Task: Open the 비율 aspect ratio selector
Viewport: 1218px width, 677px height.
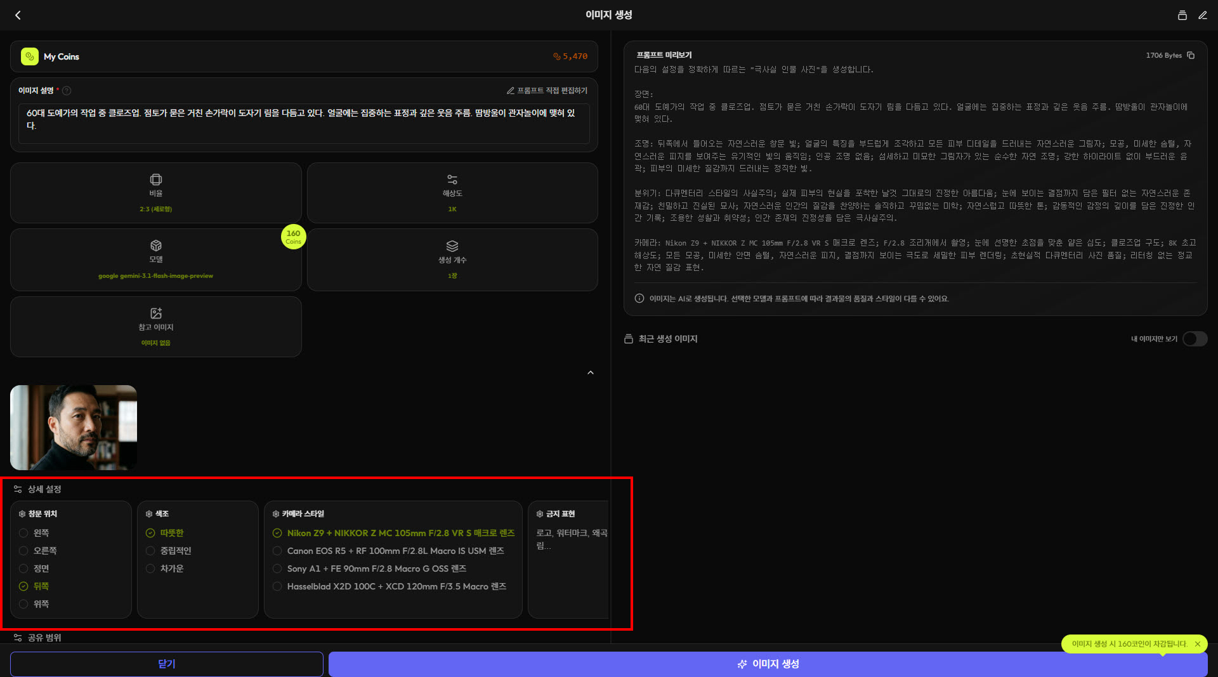Action: pyautogui.click(x=155, y=193)
